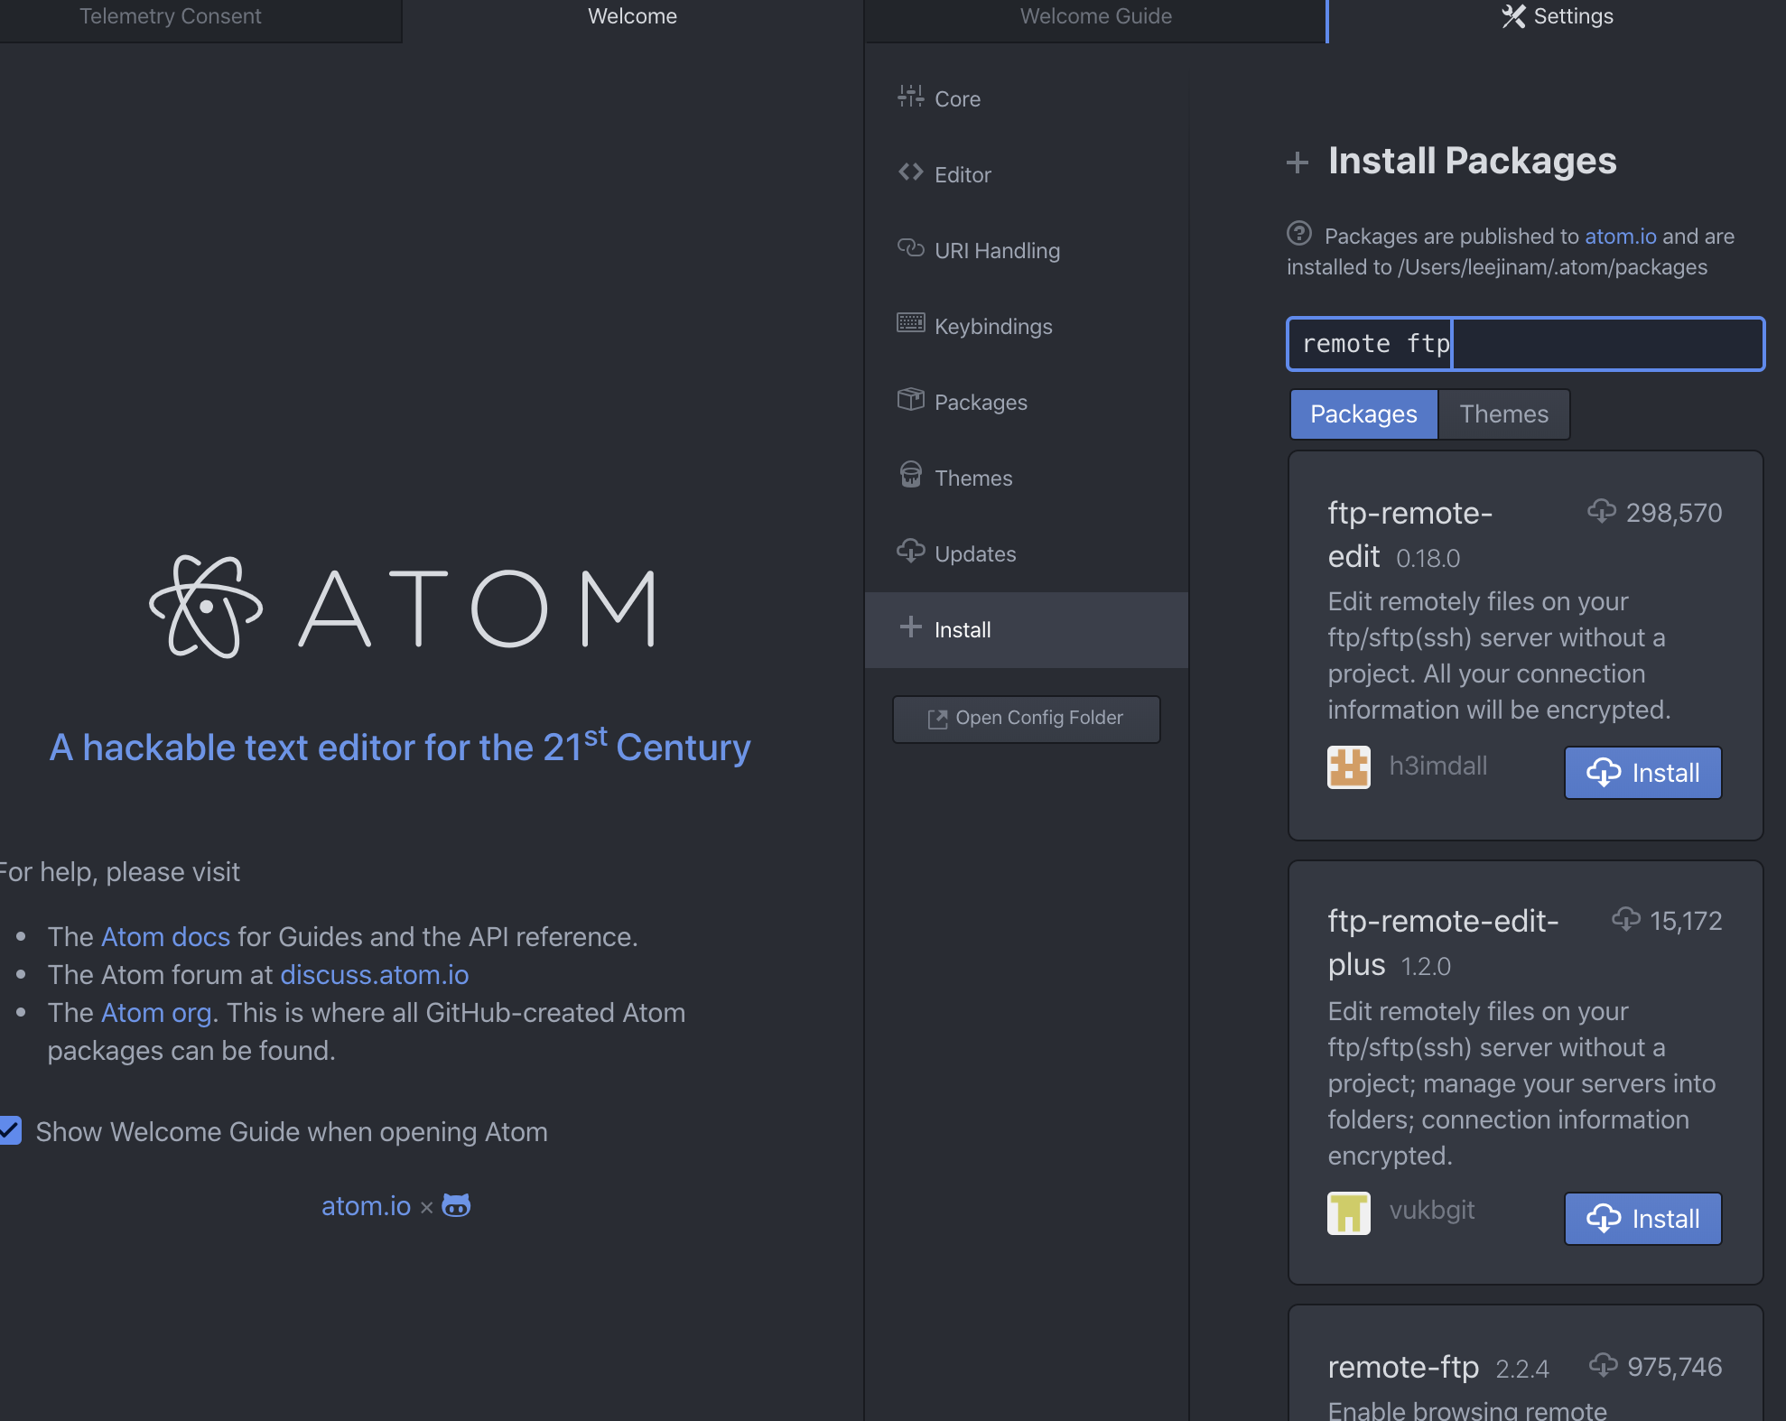1786x1421 pixels.
Task: Open the discuss.atom.io forum link
Action: 374,975
